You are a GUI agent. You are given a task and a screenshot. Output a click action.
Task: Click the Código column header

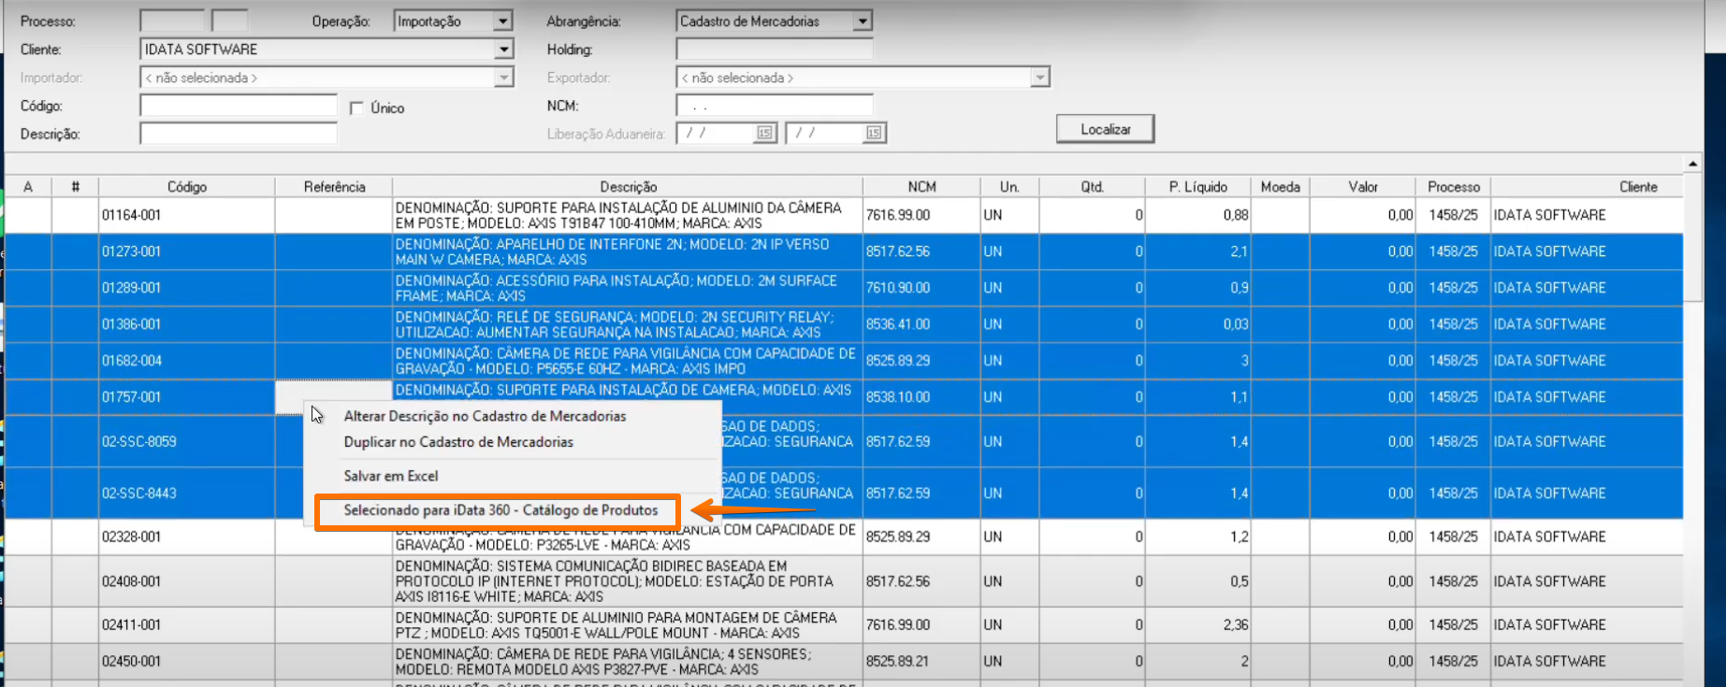(x=187, y=187)
